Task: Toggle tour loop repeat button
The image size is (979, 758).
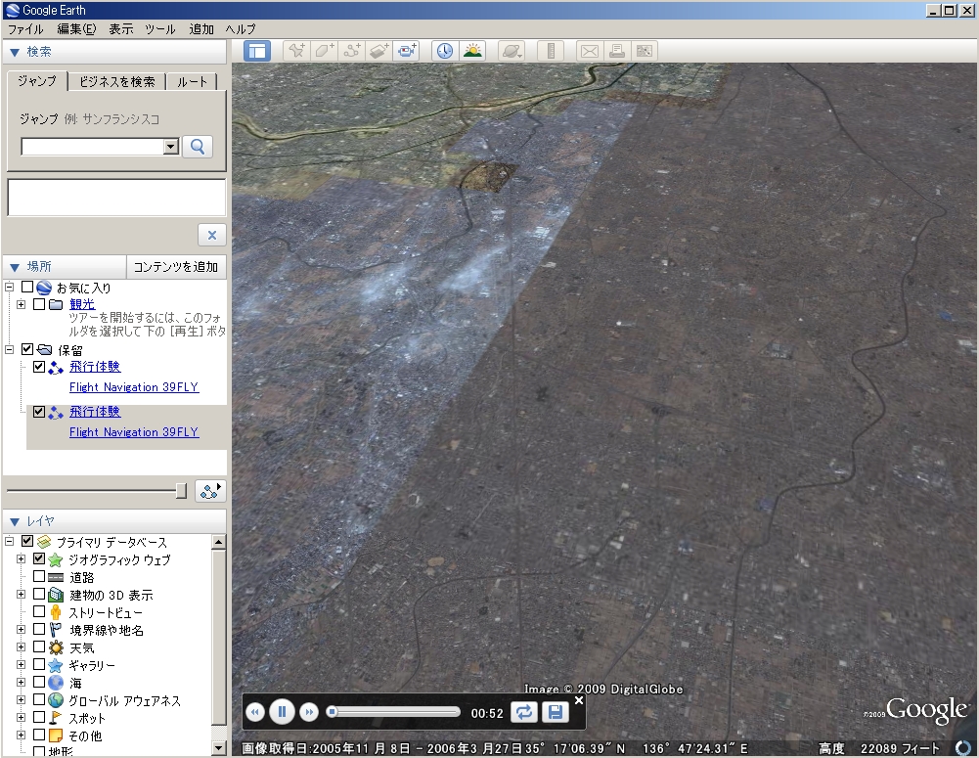Action: point(524,712)
